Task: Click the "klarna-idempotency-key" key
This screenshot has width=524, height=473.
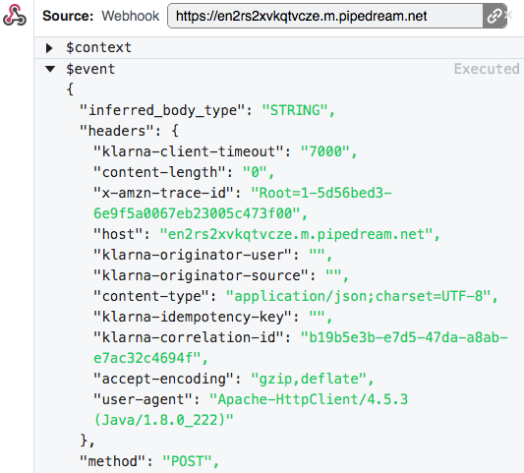Action: [193, 317]
